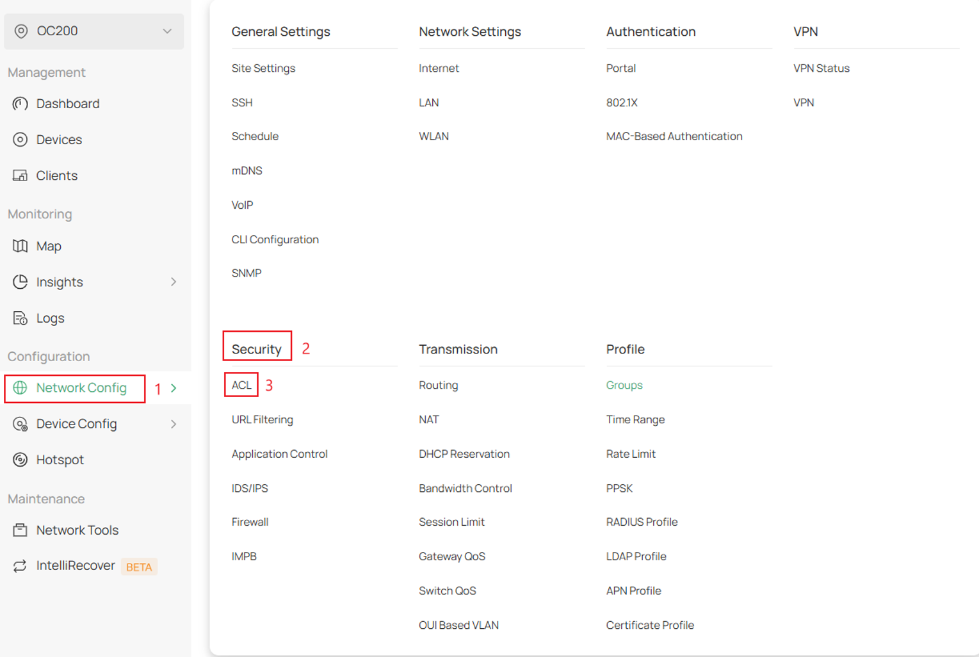Open Site Settings link
Viewport: 979px width, 657px height.
(263, 68)
